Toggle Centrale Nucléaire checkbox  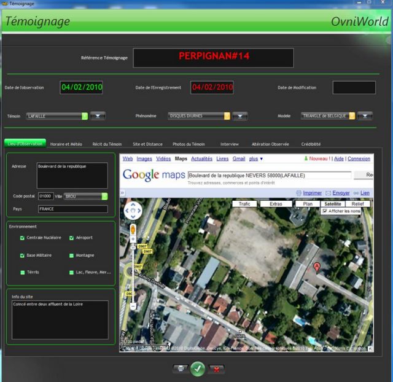tap(22, 238)
